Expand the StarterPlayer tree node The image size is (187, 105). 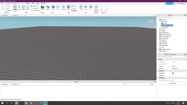158,44
